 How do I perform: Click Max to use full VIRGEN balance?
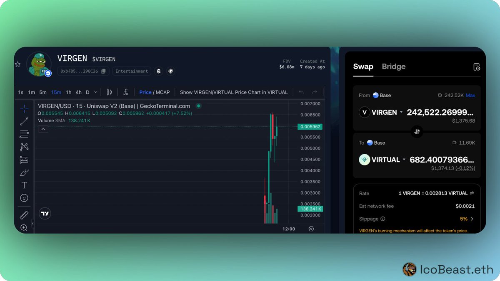[470, 95]
